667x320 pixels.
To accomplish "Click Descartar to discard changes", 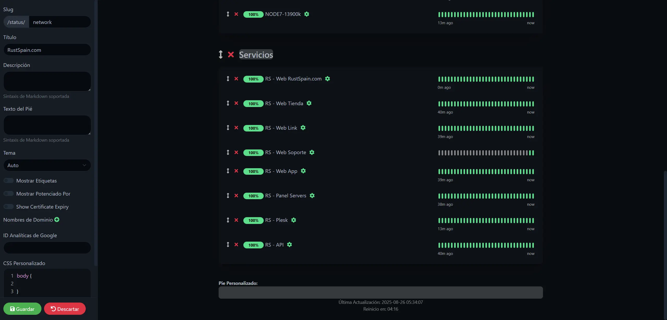I will coord(65,309).
